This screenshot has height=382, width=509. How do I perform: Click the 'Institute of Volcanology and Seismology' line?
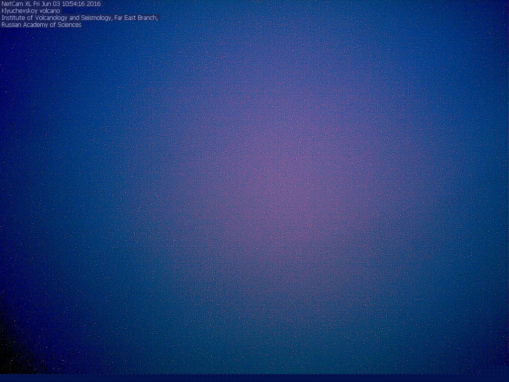point(80,18)
